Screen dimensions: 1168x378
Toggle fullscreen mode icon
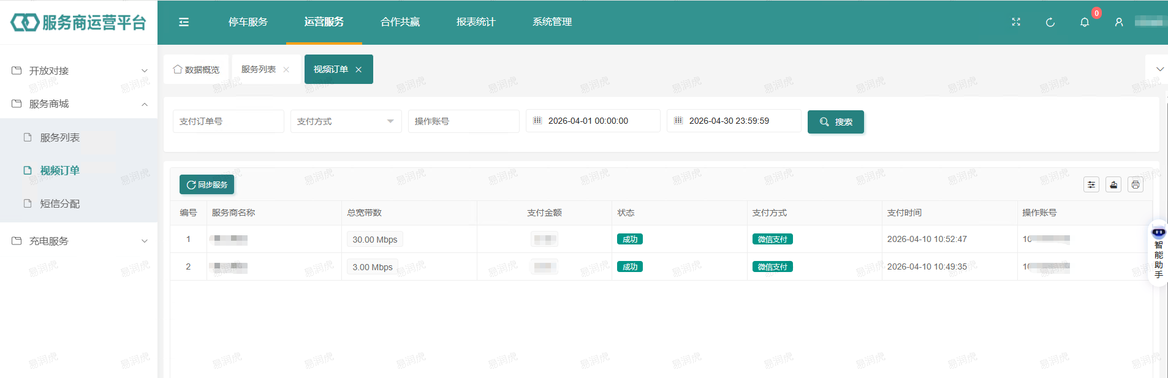pyautogui.click(x=1015, y=22)
